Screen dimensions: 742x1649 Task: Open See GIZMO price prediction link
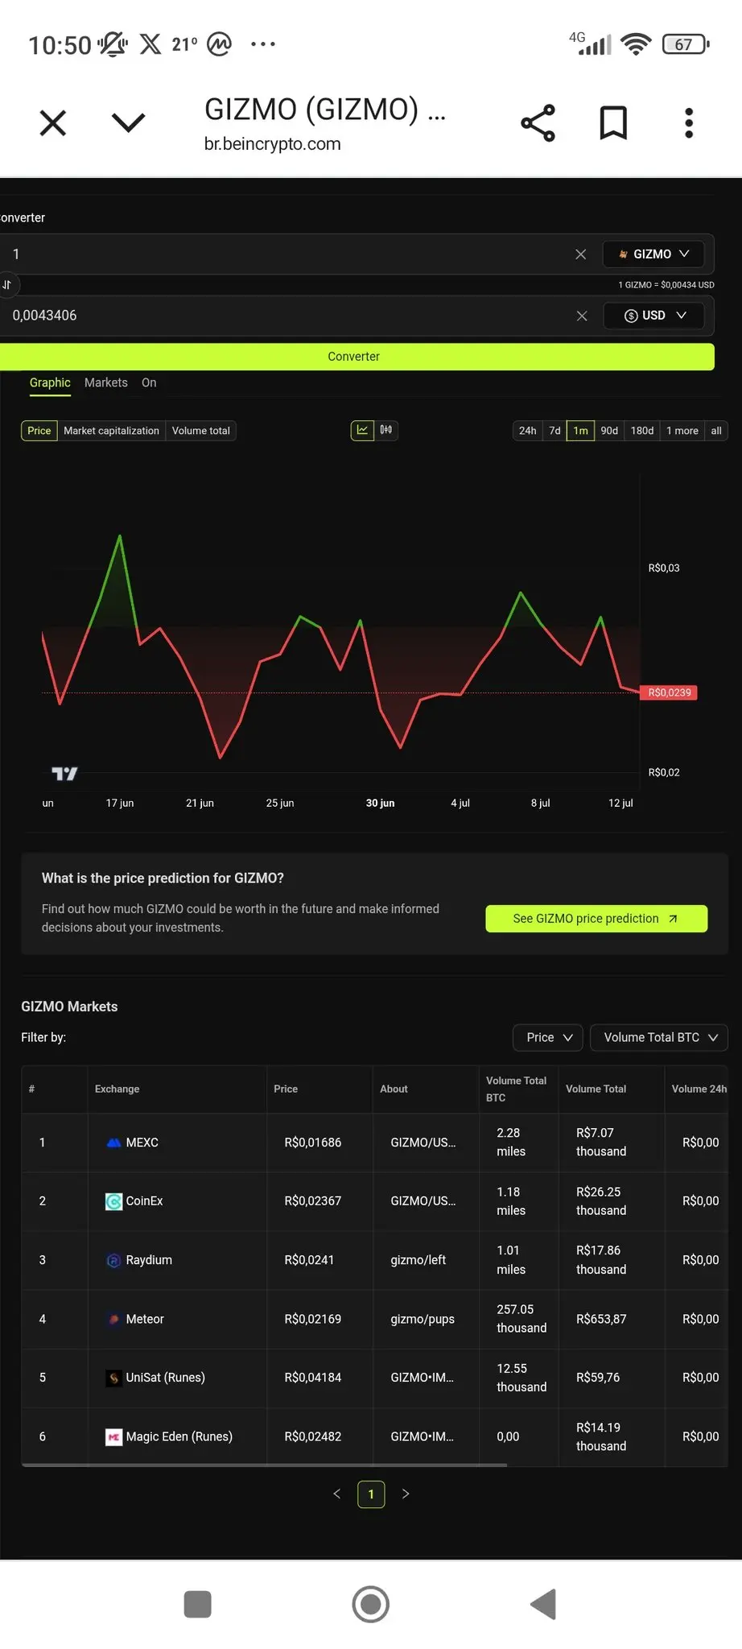[596, 919]
